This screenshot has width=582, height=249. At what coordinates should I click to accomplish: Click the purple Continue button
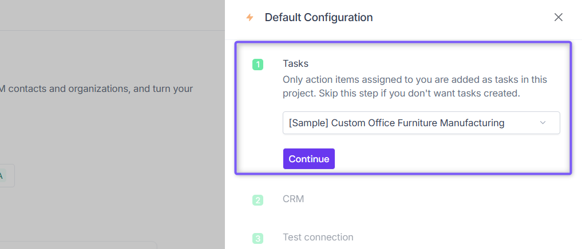309,159
